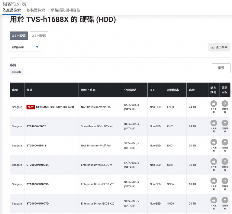Viewport: 232px width, 214px height.
Task: Open model ST30000NM004K
Action: pyautogui.click(x=37, y=165)
